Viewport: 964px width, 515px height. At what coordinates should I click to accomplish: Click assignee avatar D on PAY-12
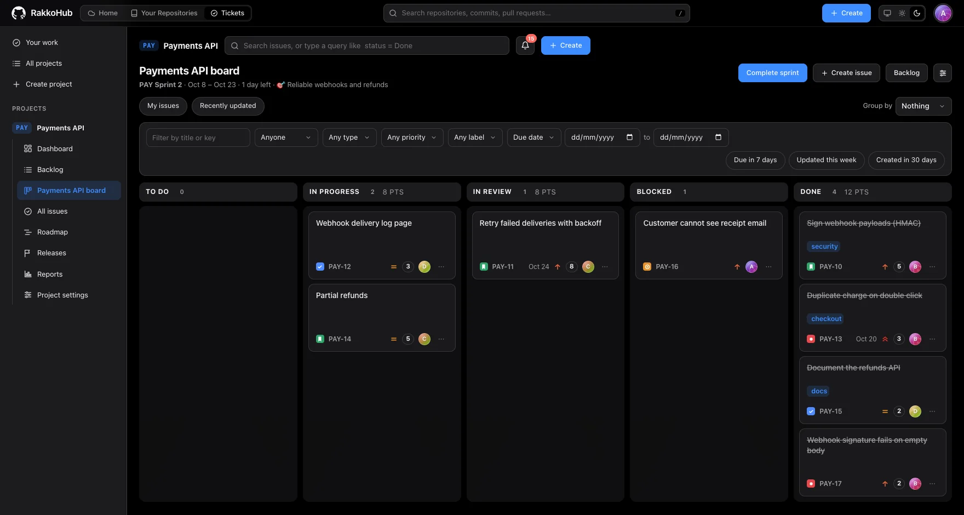coord(424,267)
